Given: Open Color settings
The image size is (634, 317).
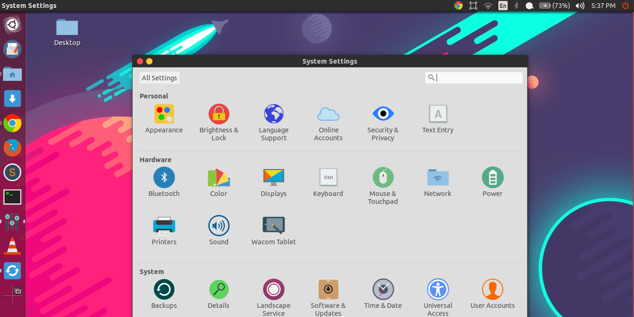Looking at the screenshot, I should click(219, 182).
